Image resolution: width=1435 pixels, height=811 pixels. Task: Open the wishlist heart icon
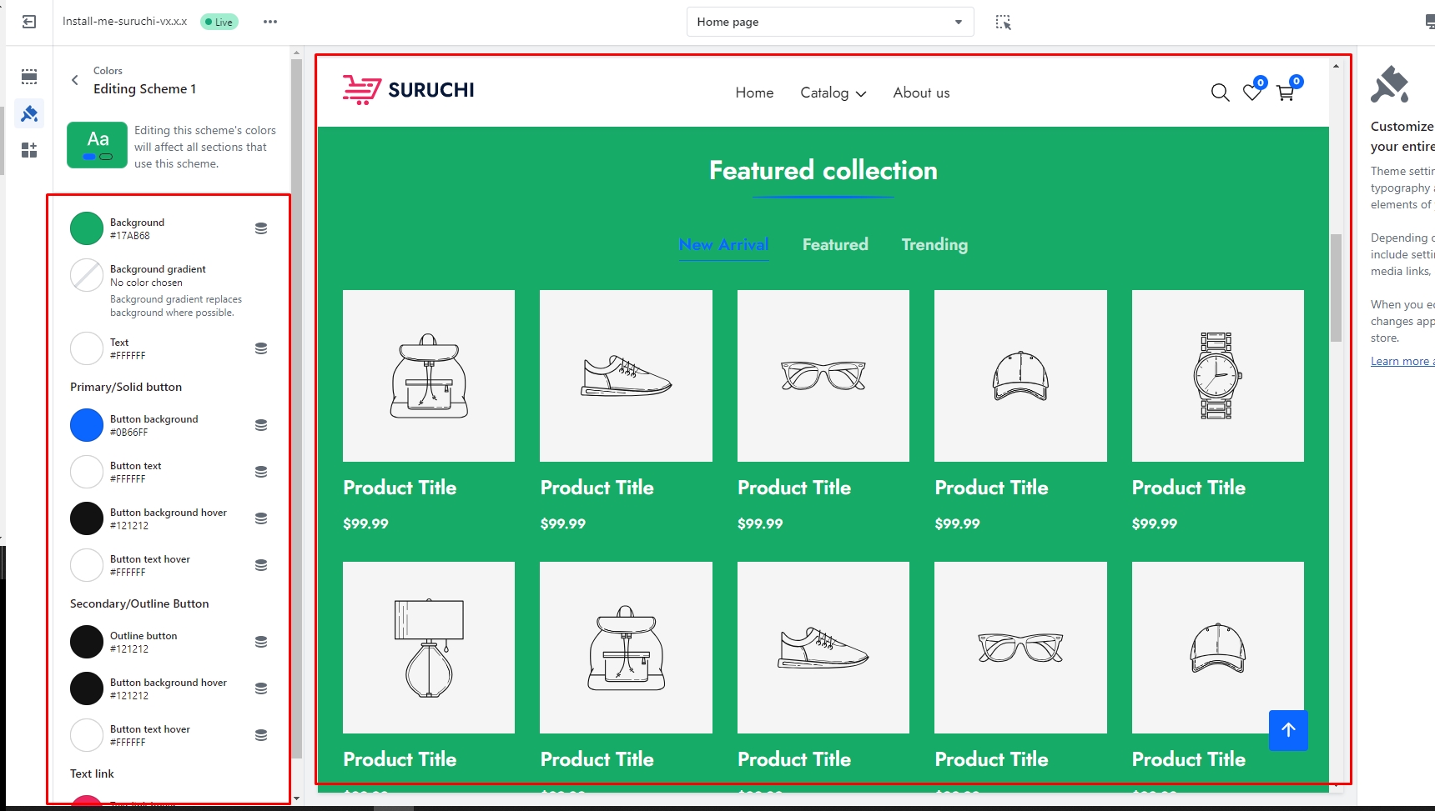pos(1251,93)
